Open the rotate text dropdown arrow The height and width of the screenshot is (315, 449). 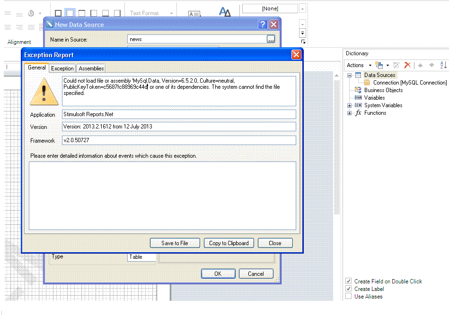(x=40, y=13)
